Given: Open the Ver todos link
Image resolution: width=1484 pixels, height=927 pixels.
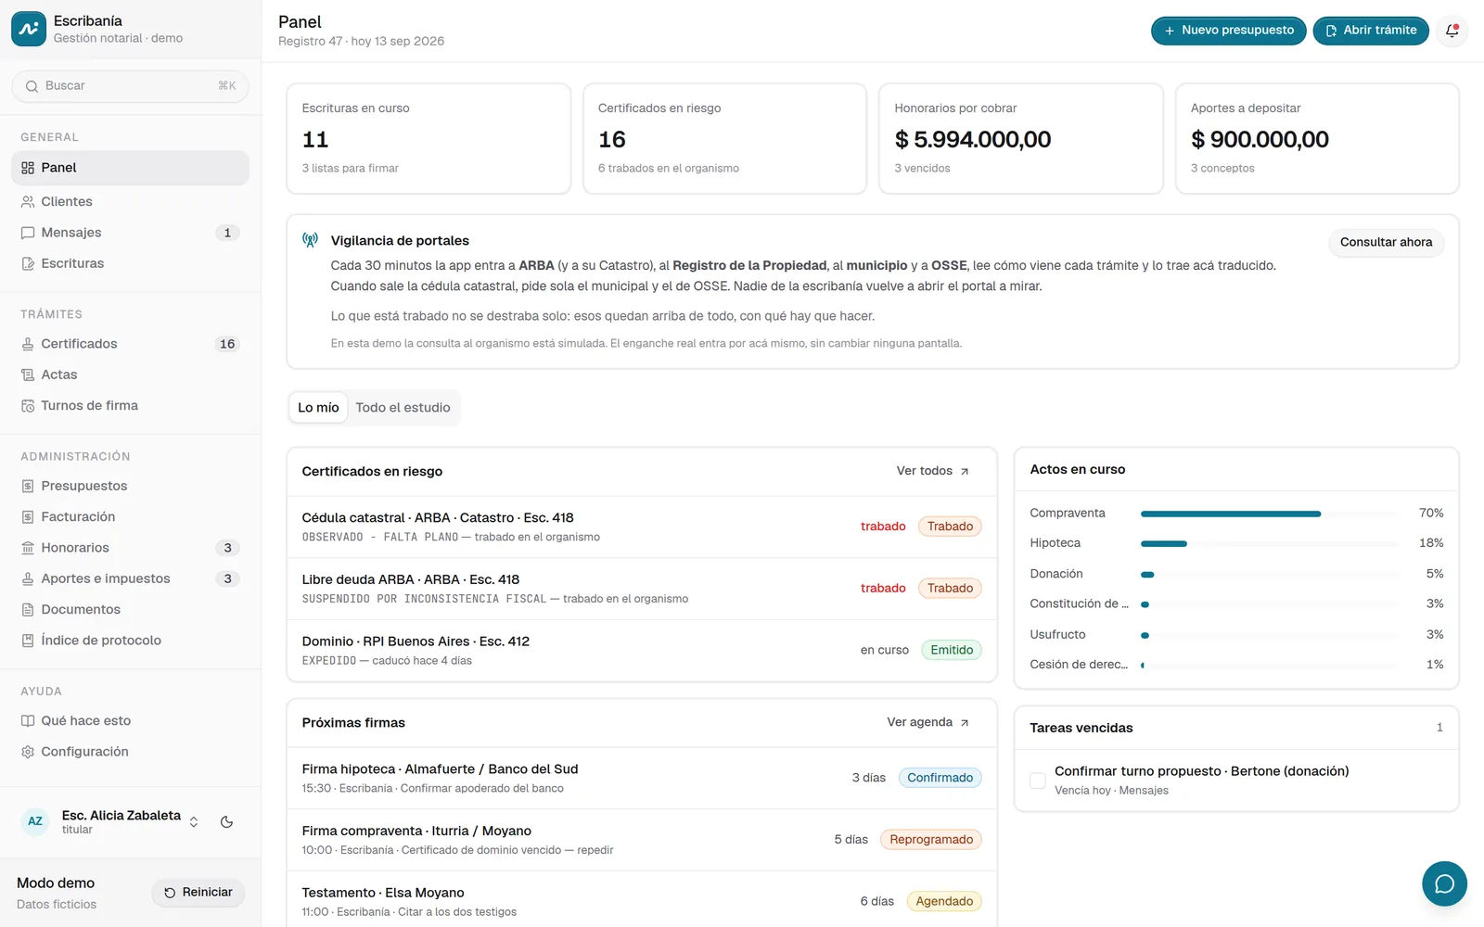Looking at the screenshot, I should [x=933, y=471].
